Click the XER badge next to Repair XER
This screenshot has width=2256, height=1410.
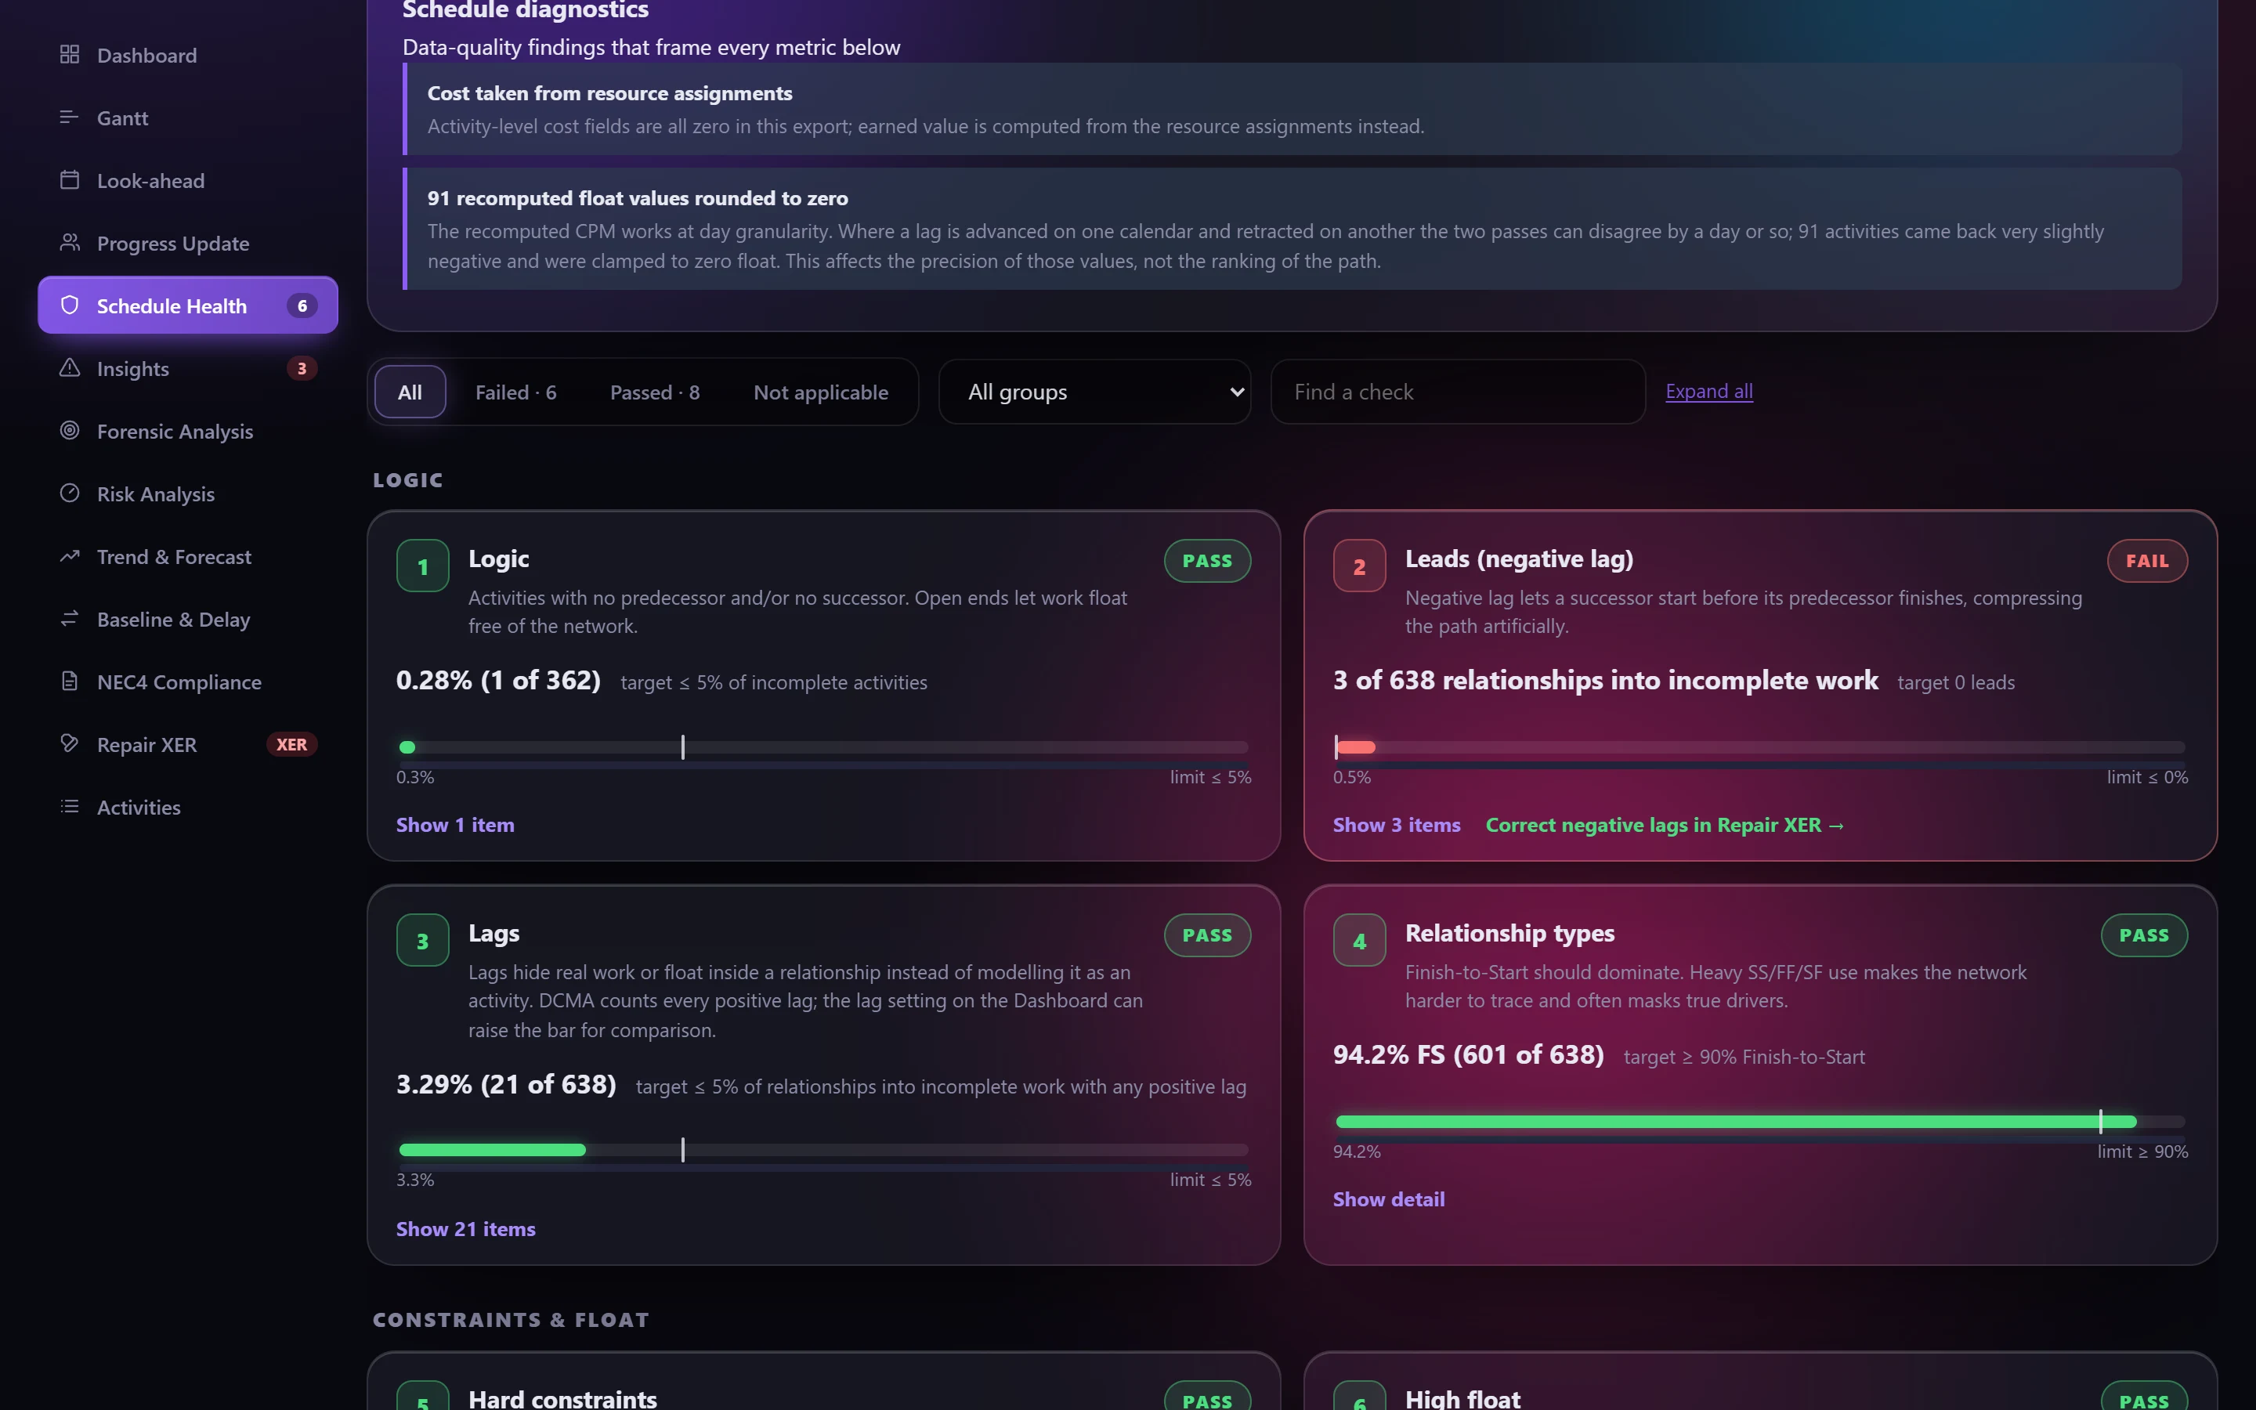tap(291, 744)
